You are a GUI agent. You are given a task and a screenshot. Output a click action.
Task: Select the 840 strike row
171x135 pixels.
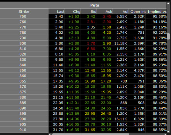[83, 65]
